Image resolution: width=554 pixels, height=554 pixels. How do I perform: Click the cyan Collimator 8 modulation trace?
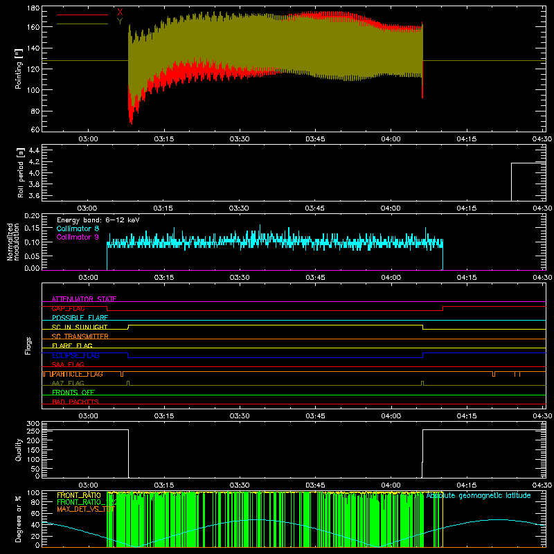point(275,242)
